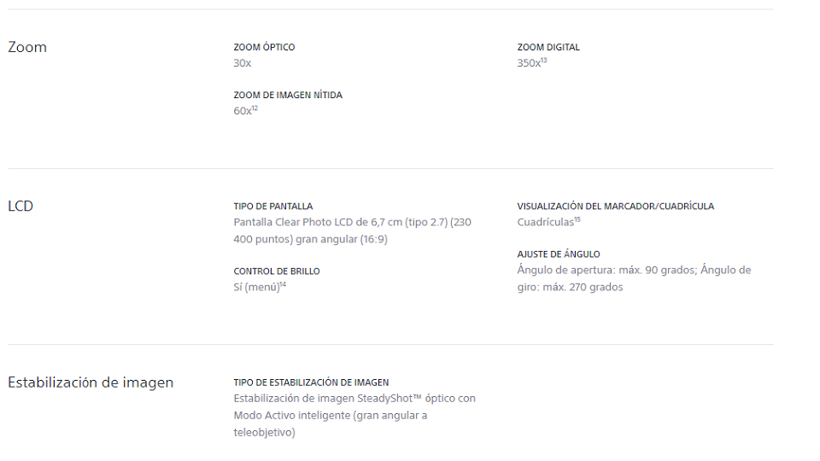Click footnote 12 beside 60x zoom value
Viewport: 820px width, 461px height.
coord(255,108)
